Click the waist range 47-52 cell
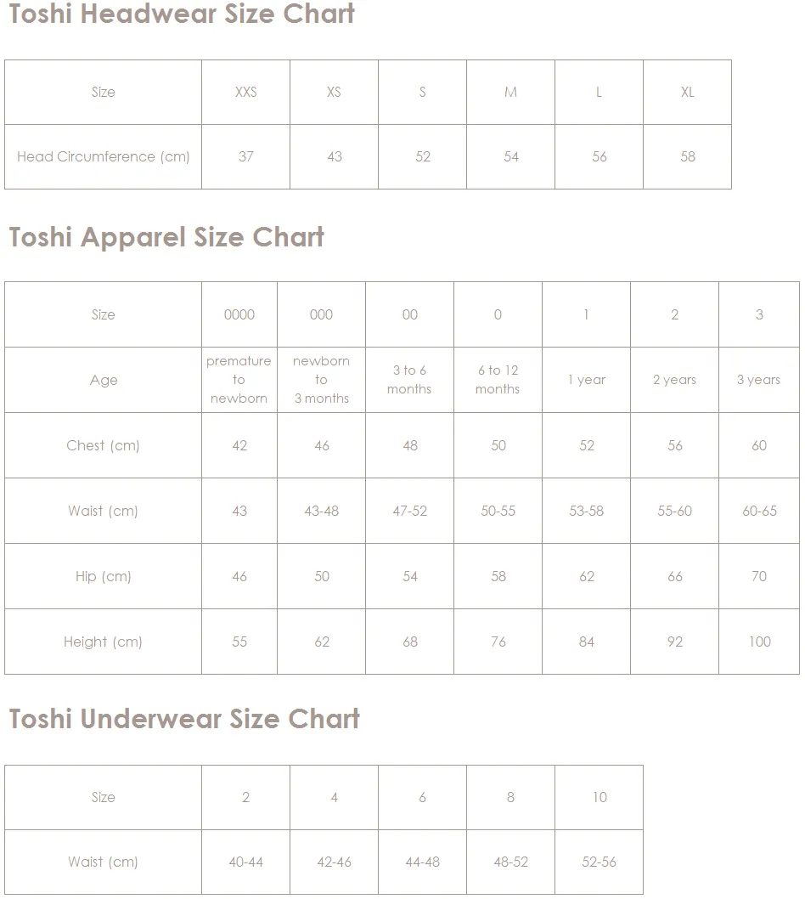 [409, 511]
